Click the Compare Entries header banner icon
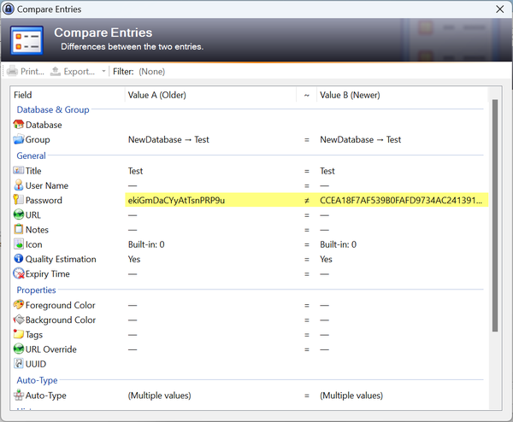Image resolution: width=513 pixels, height=422 pixels. click(x=27, y=40)
